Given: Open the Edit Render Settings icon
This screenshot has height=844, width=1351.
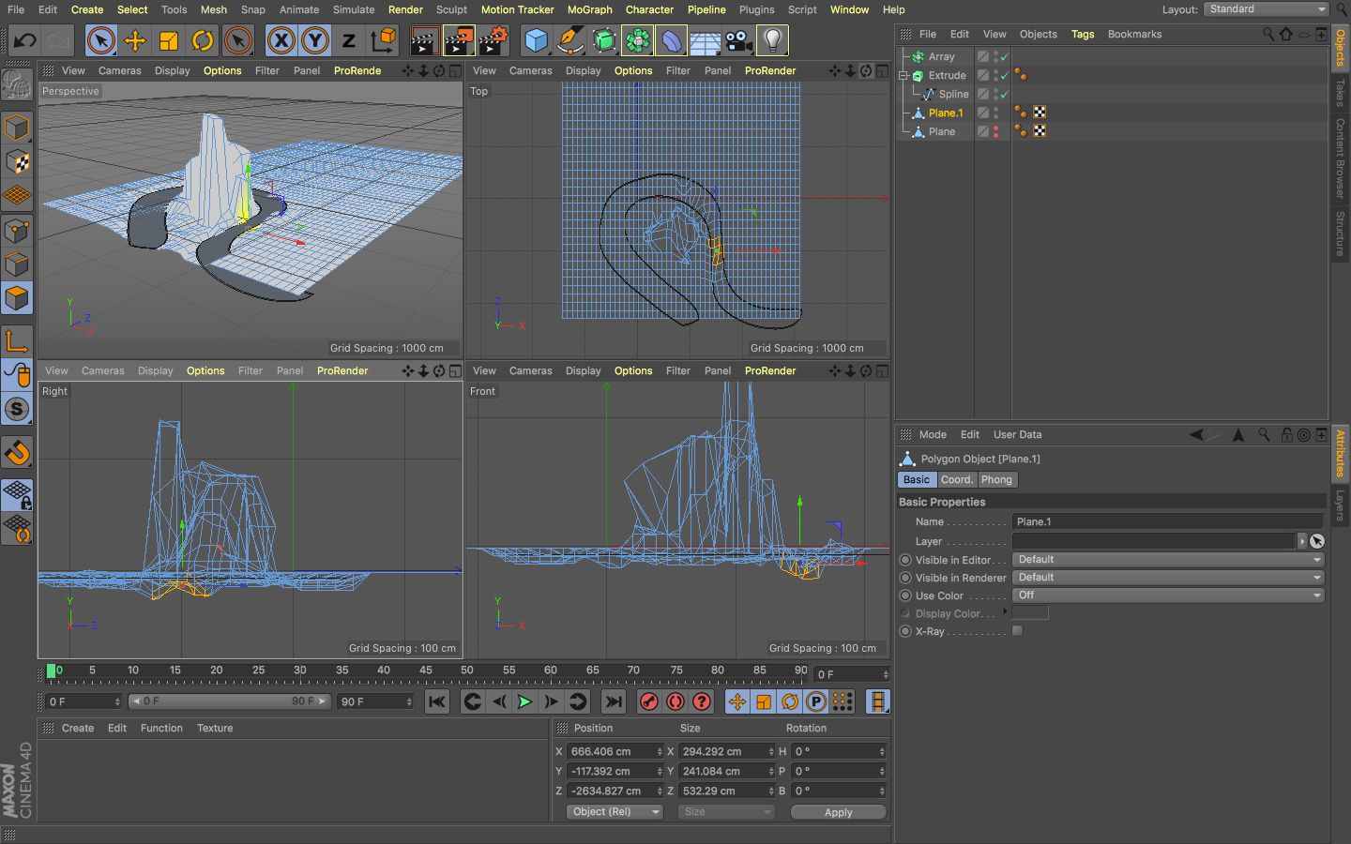Looking at the screenshot, I should click(493, 40).
